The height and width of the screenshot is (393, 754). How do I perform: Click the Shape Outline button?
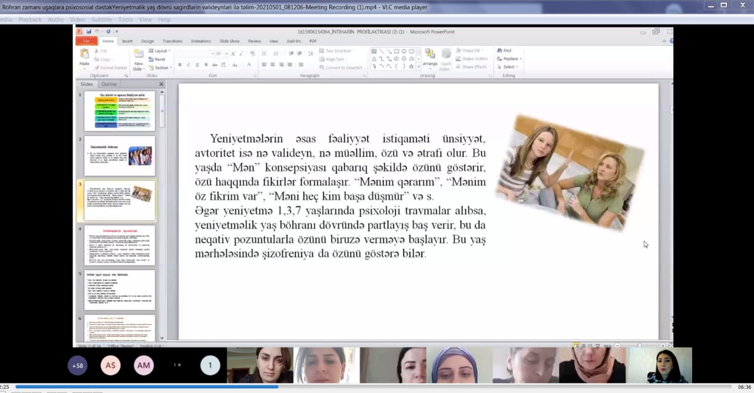point(472,59)
